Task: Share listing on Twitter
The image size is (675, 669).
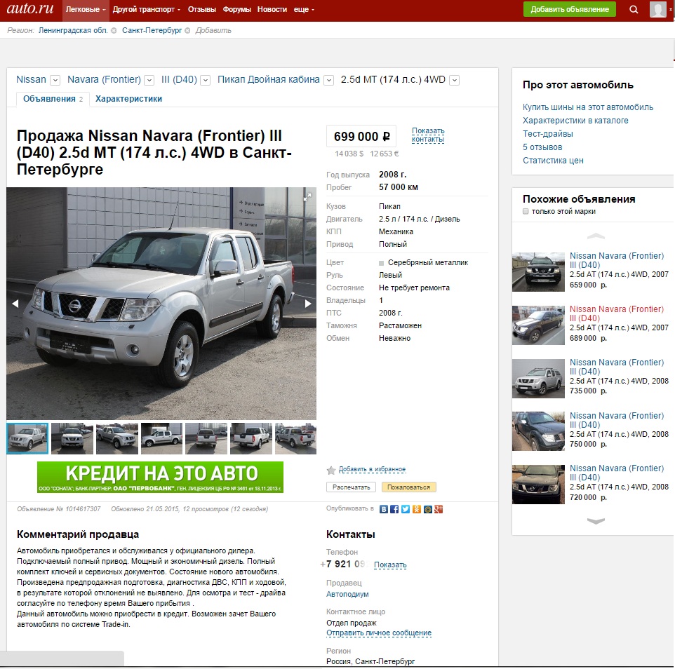Action: click(406, 509)
